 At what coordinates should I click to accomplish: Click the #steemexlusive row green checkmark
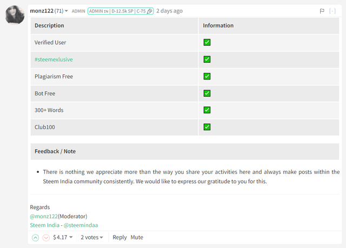(207, 59)
